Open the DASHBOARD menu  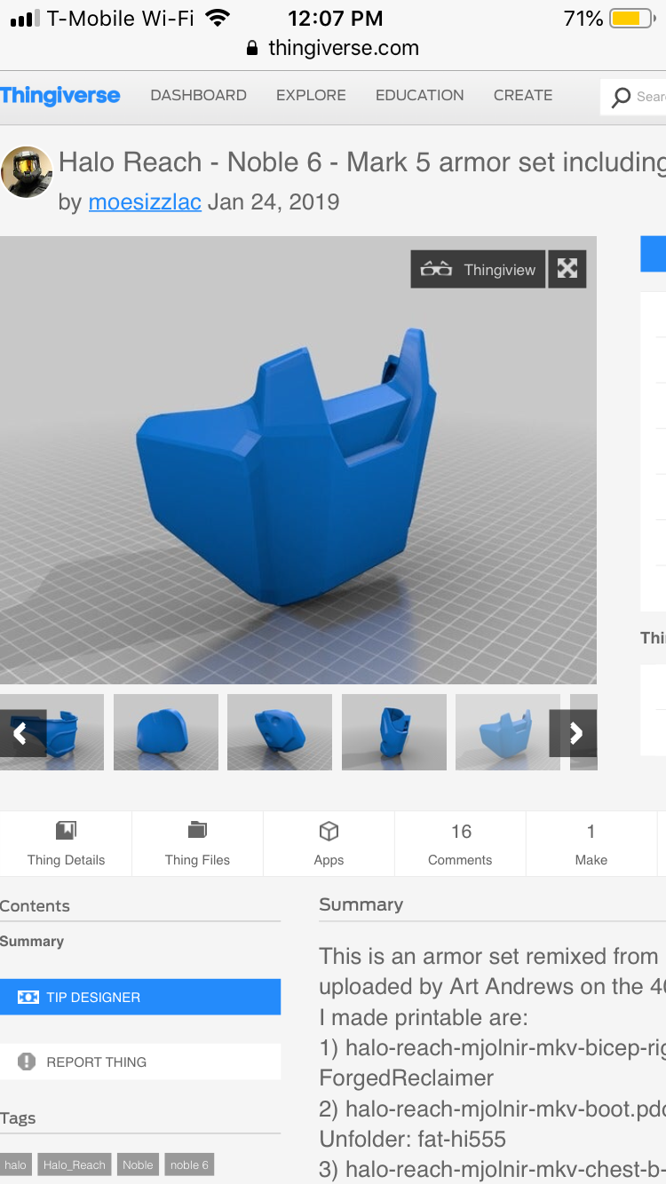(x=198, y=96)
